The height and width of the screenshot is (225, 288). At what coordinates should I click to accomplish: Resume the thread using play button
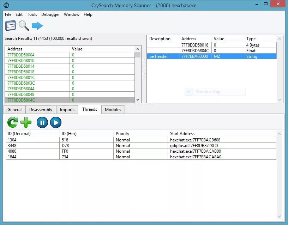[x=56, y=122]
